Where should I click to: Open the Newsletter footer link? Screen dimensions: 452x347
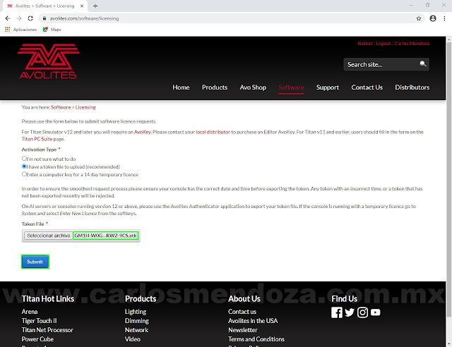243,330
